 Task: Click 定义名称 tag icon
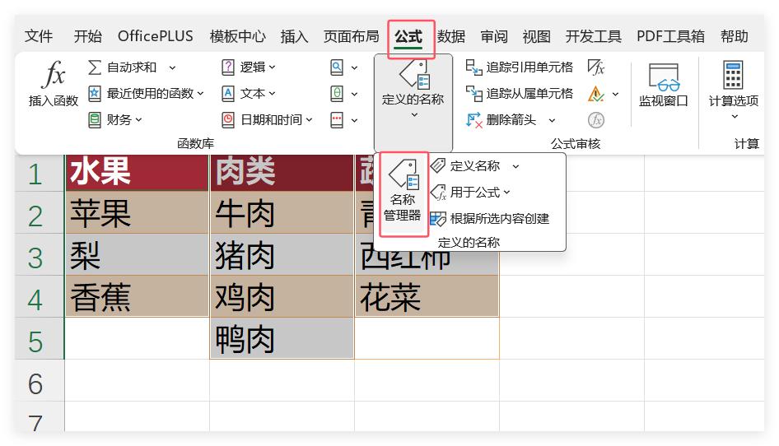click(438, 165)
